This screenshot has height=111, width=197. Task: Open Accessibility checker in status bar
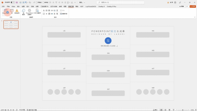pos(32,110)
